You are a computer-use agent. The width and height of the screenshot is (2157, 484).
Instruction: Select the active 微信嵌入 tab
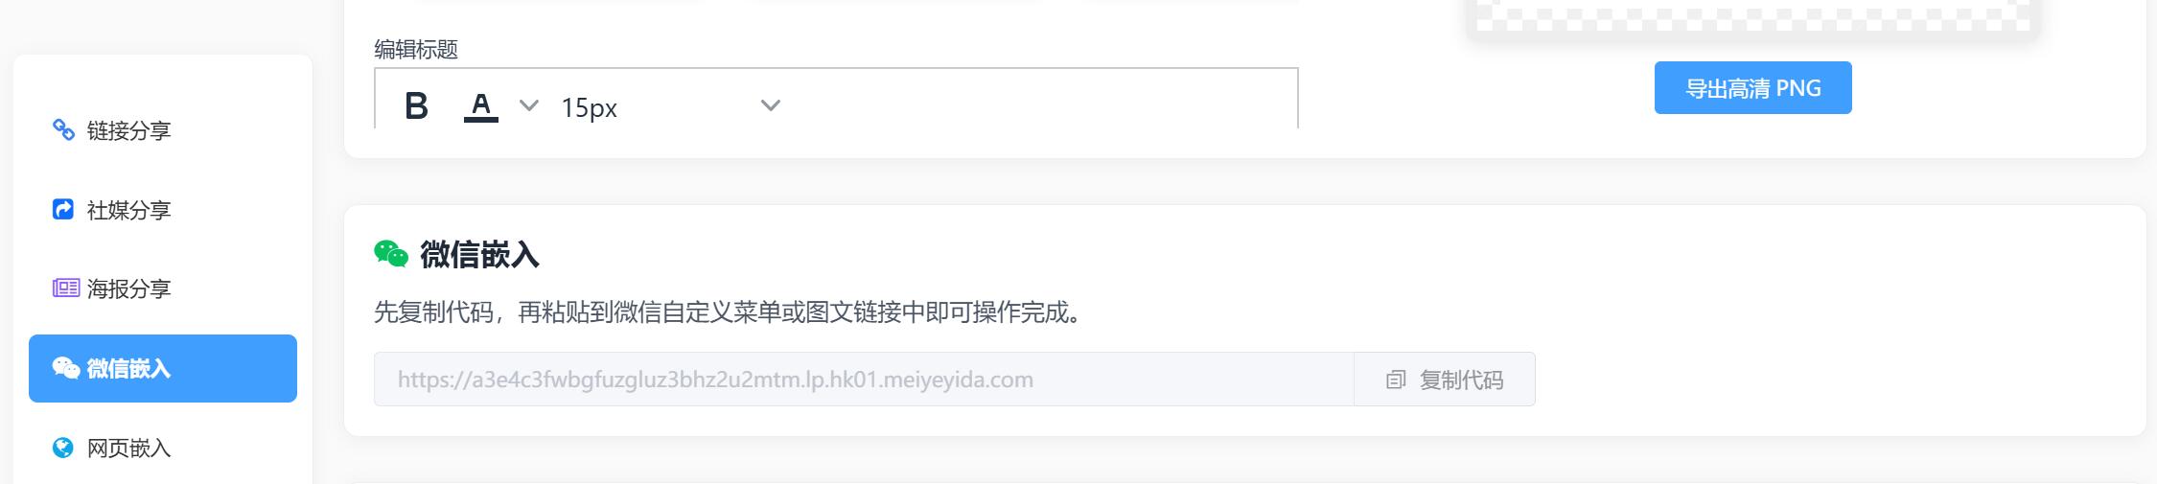tap(163, 368)
